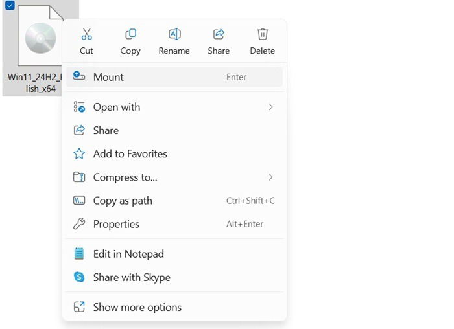Click the Cut scissors icon

point(86,34)
